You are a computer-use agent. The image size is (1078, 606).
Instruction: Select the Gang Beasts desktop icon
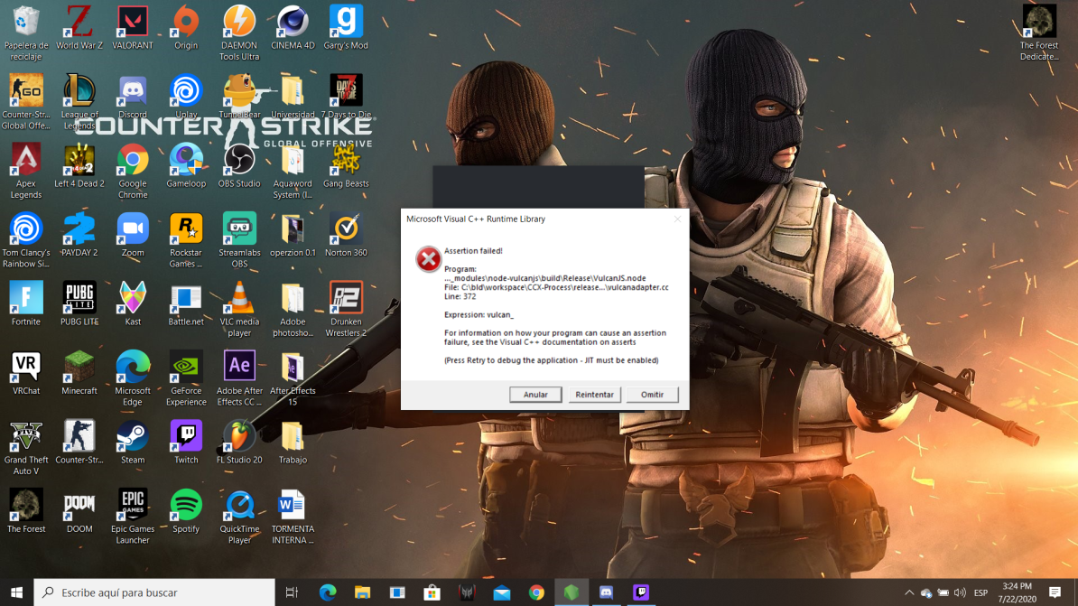click(346, 166)
